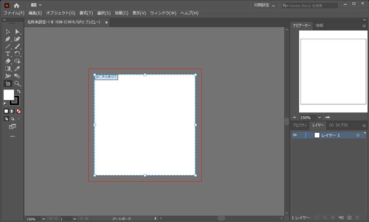Select the Width/Warp tool

click(x=7, y=76)
